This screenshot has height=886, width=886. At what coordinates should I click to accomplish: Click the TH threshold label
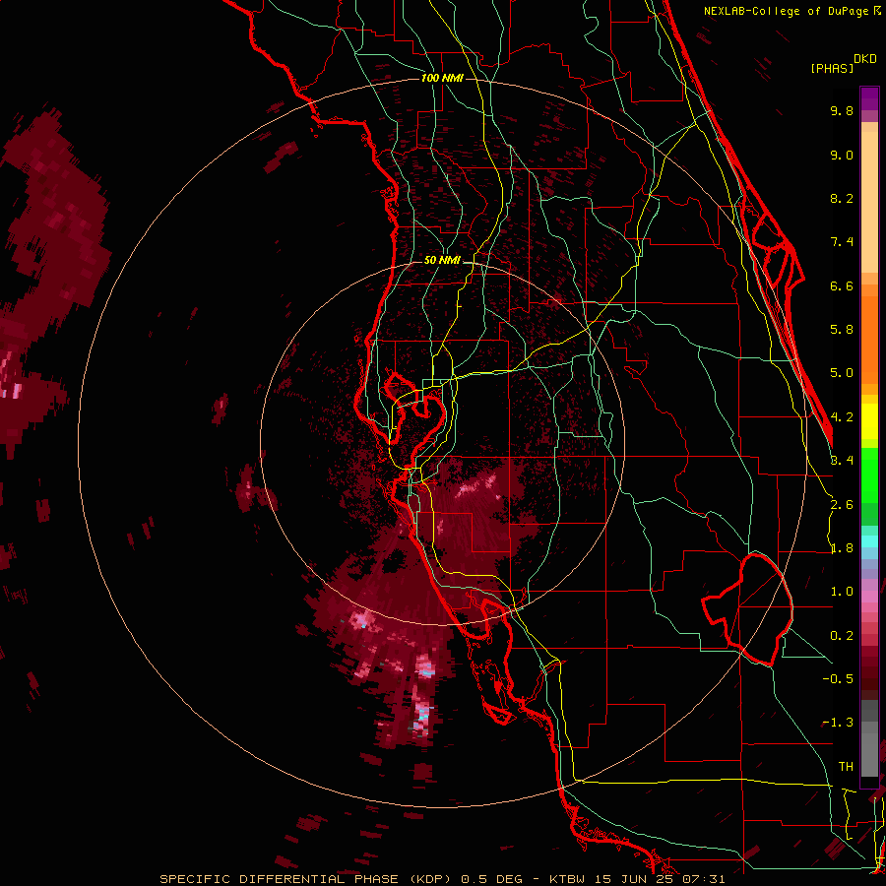pyautogui.click(x=846, y=766)
